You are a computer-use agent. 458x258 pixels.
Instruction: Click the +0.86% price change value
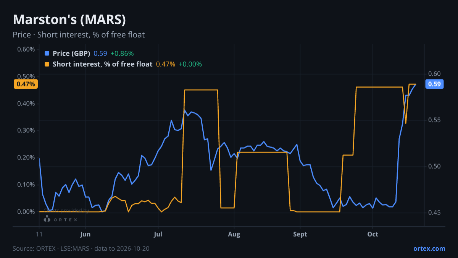pyautogui.click(x=122, y=54)
